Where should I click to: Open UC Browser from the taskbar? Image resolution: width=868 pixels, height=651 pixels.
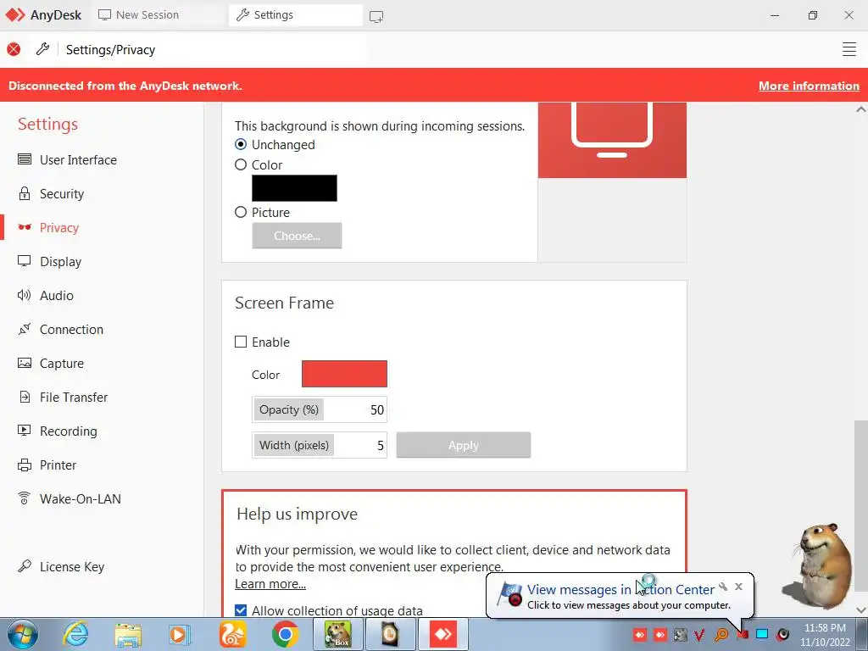(232, 634)
